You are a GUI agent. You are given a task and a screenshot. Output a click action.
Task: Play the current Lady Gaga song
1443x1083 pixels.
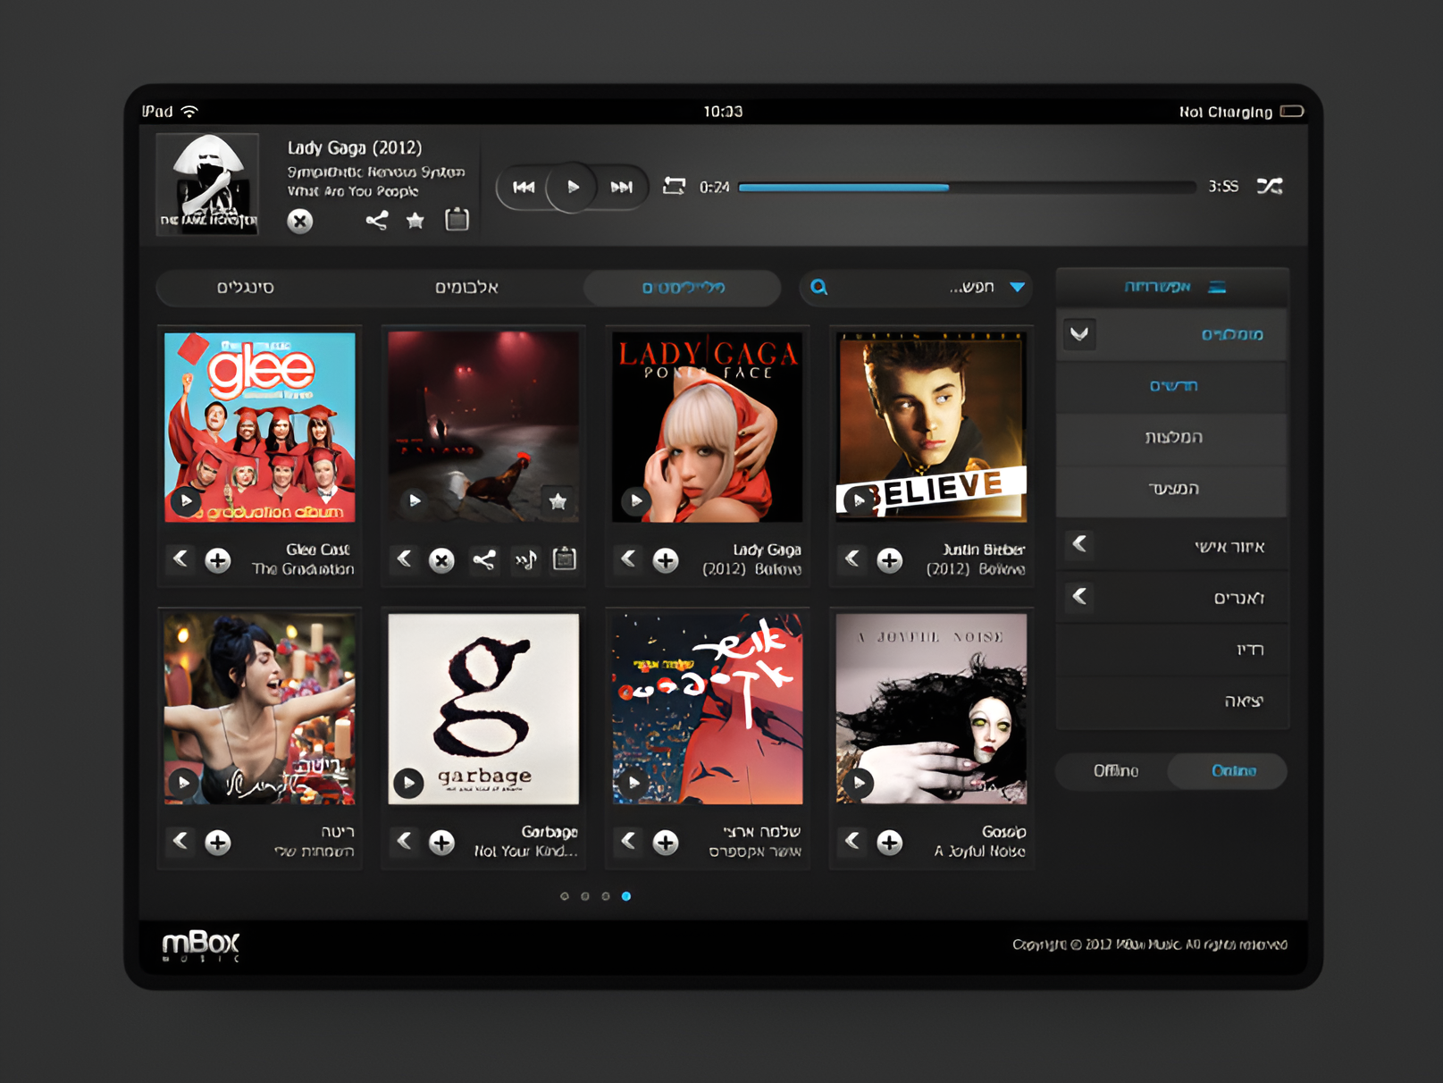(573, 188)
